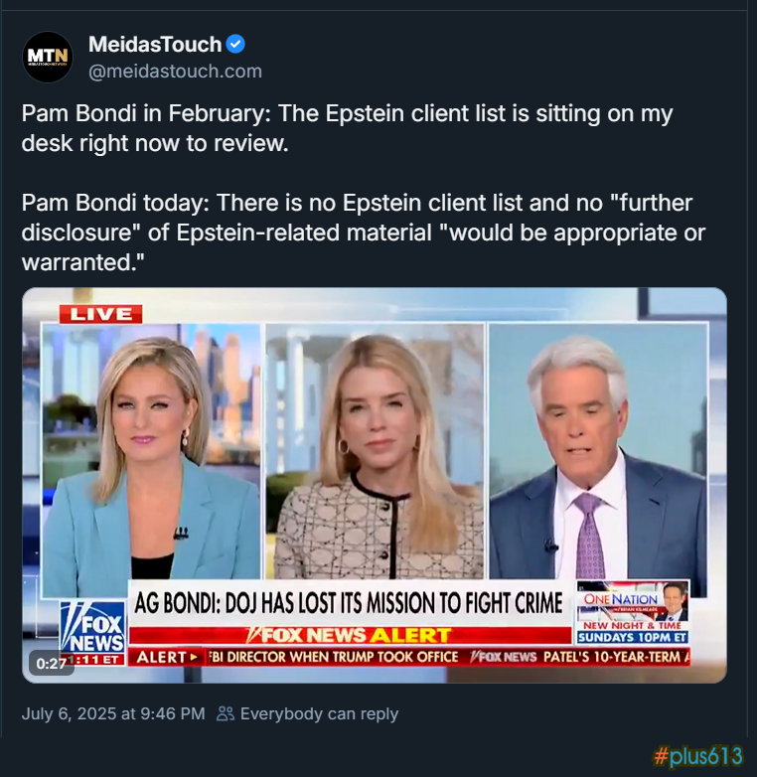Click the AG BONDI headline banner
The height and width of the screenshot is (777, 757).
(x=350, y=603)
